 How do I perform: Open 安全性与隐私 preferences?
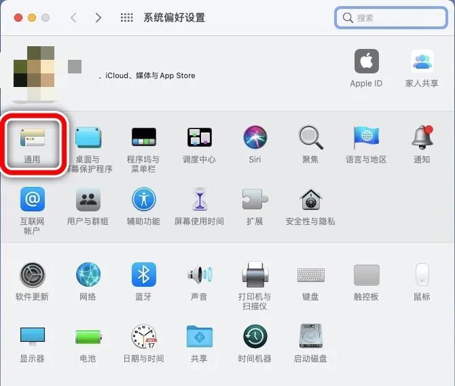point(310,207)
